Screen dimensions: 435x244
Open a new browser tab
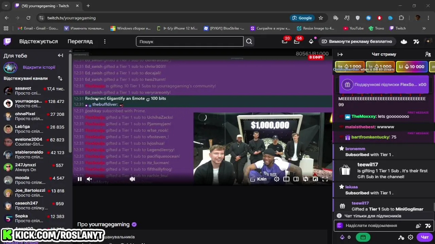coord(88,6)
